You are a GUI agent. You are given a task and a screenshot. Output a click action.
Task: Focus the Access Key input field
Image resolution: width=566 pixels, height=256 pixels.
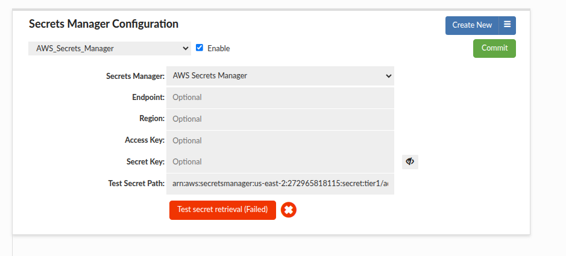pyautogui.click(x=280, y=140)
